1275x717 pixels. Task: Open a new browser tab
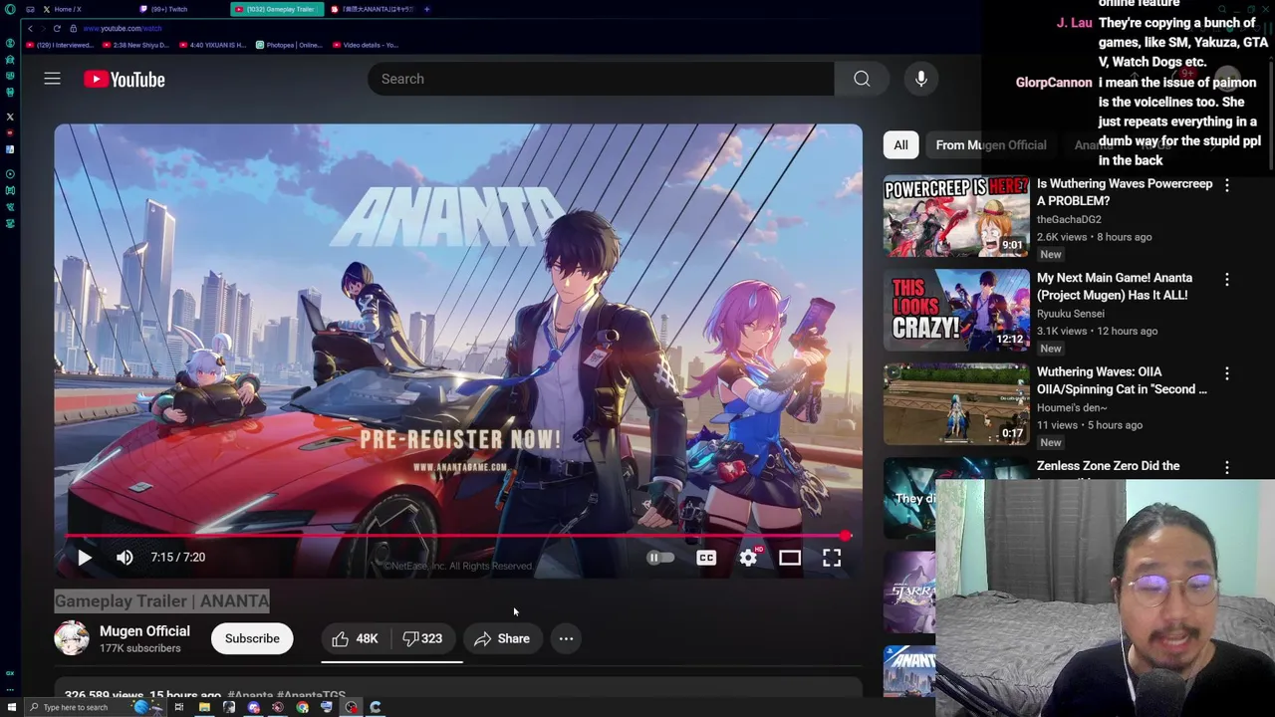pyautogui.click(x=426, y=9)
